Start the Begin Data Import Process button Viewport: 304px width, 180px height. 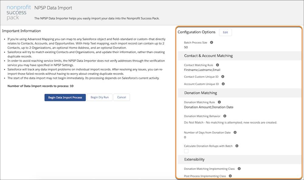pos(65,97)
